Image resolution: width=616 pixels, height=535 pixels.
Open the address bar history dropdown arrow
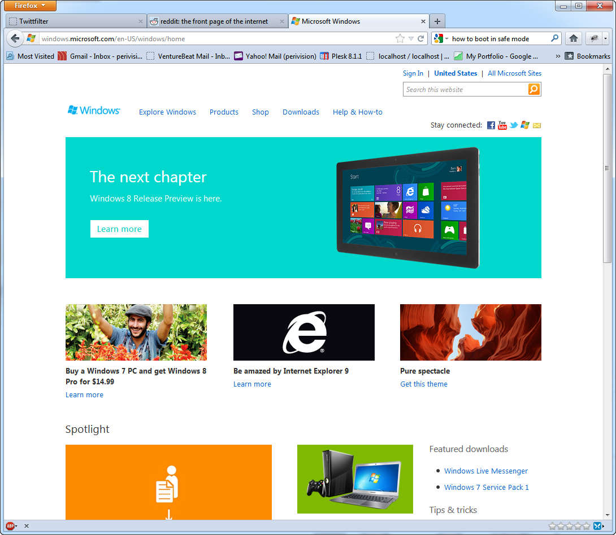(411, 38)
